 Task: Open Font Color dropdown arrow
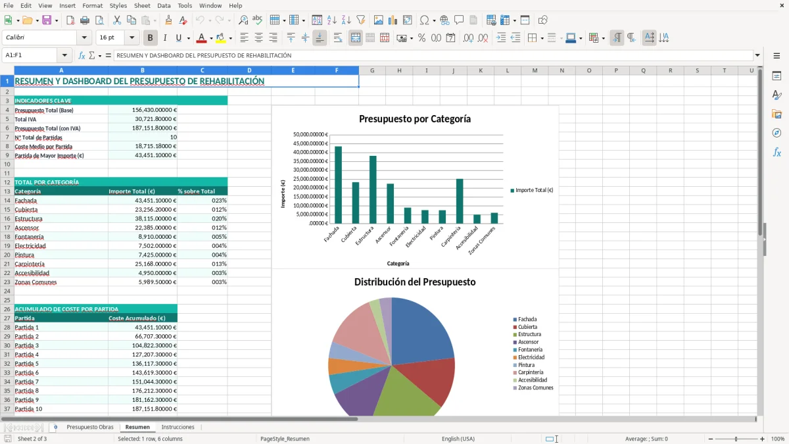211,38
